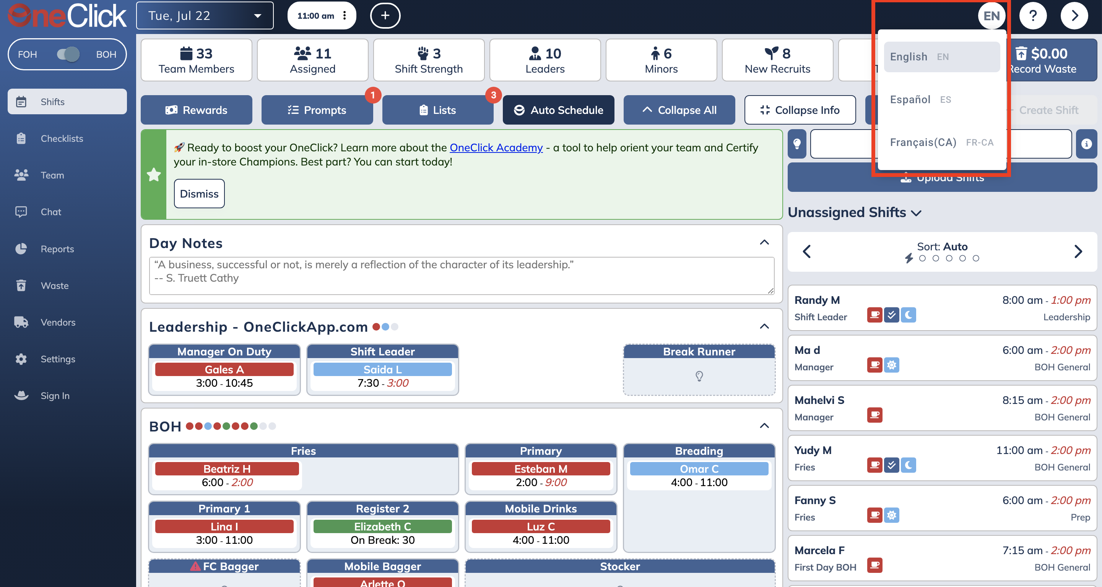Click the info icon right of search field
1102x587 pixels.
click(x=1086, y=144)
